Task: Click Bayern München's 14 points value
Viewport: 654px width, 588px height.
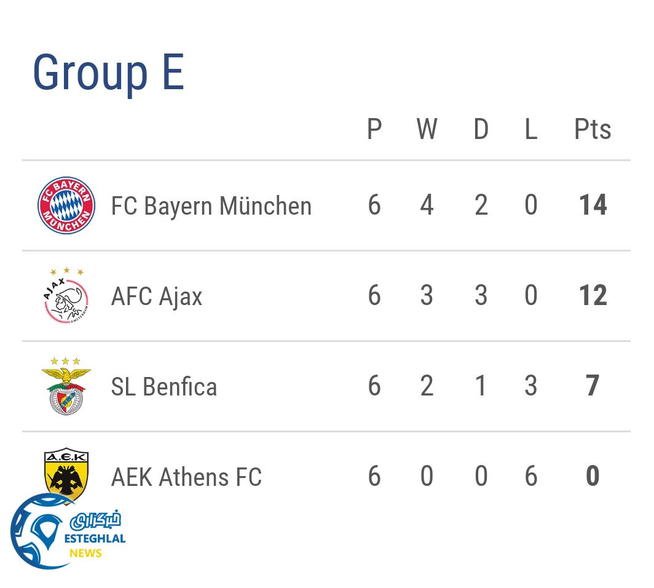Action: point(593,205)
